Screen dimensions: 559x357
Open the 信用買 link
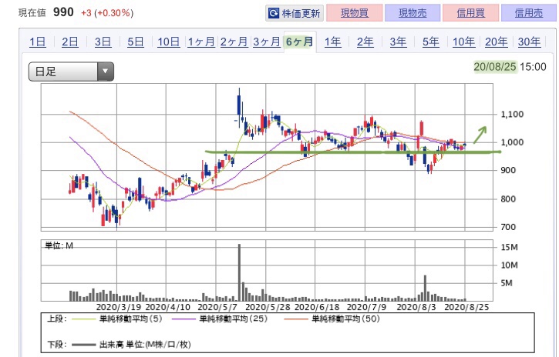[x=470, y=13]
